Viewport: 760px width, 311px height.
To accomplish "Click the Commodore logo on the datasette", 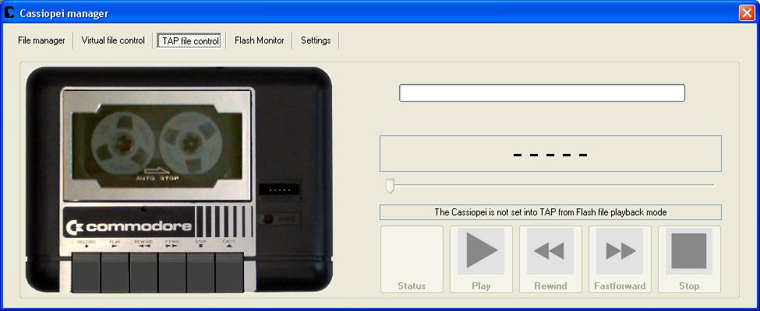I will 129,226.
